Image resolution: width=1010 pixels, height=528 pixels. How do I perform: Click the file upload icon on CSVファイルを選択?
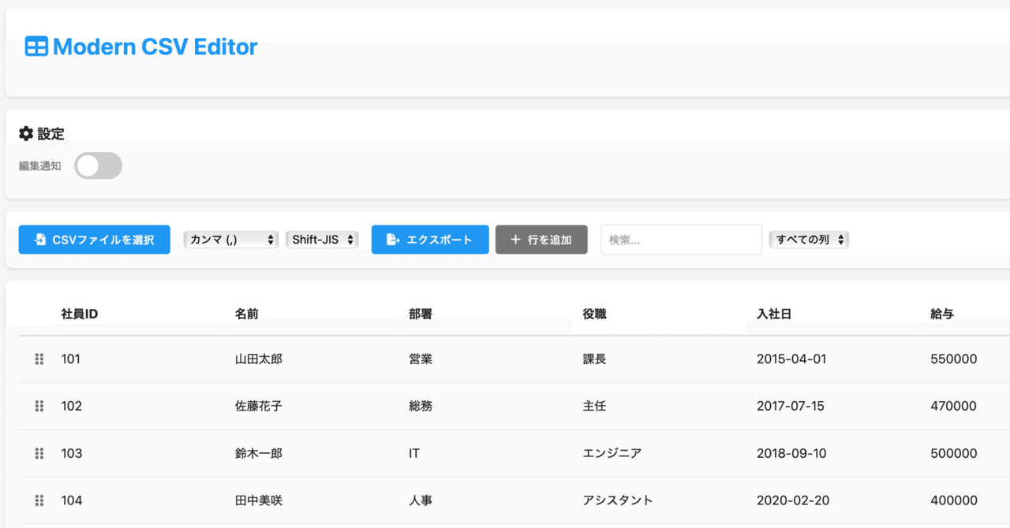(x=39, y=240)
